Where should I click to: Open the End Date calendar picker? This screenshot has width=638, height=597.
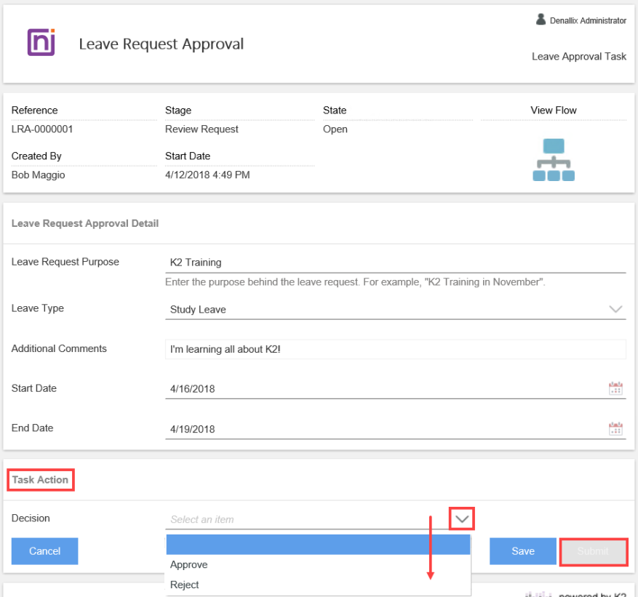[615, 428]
